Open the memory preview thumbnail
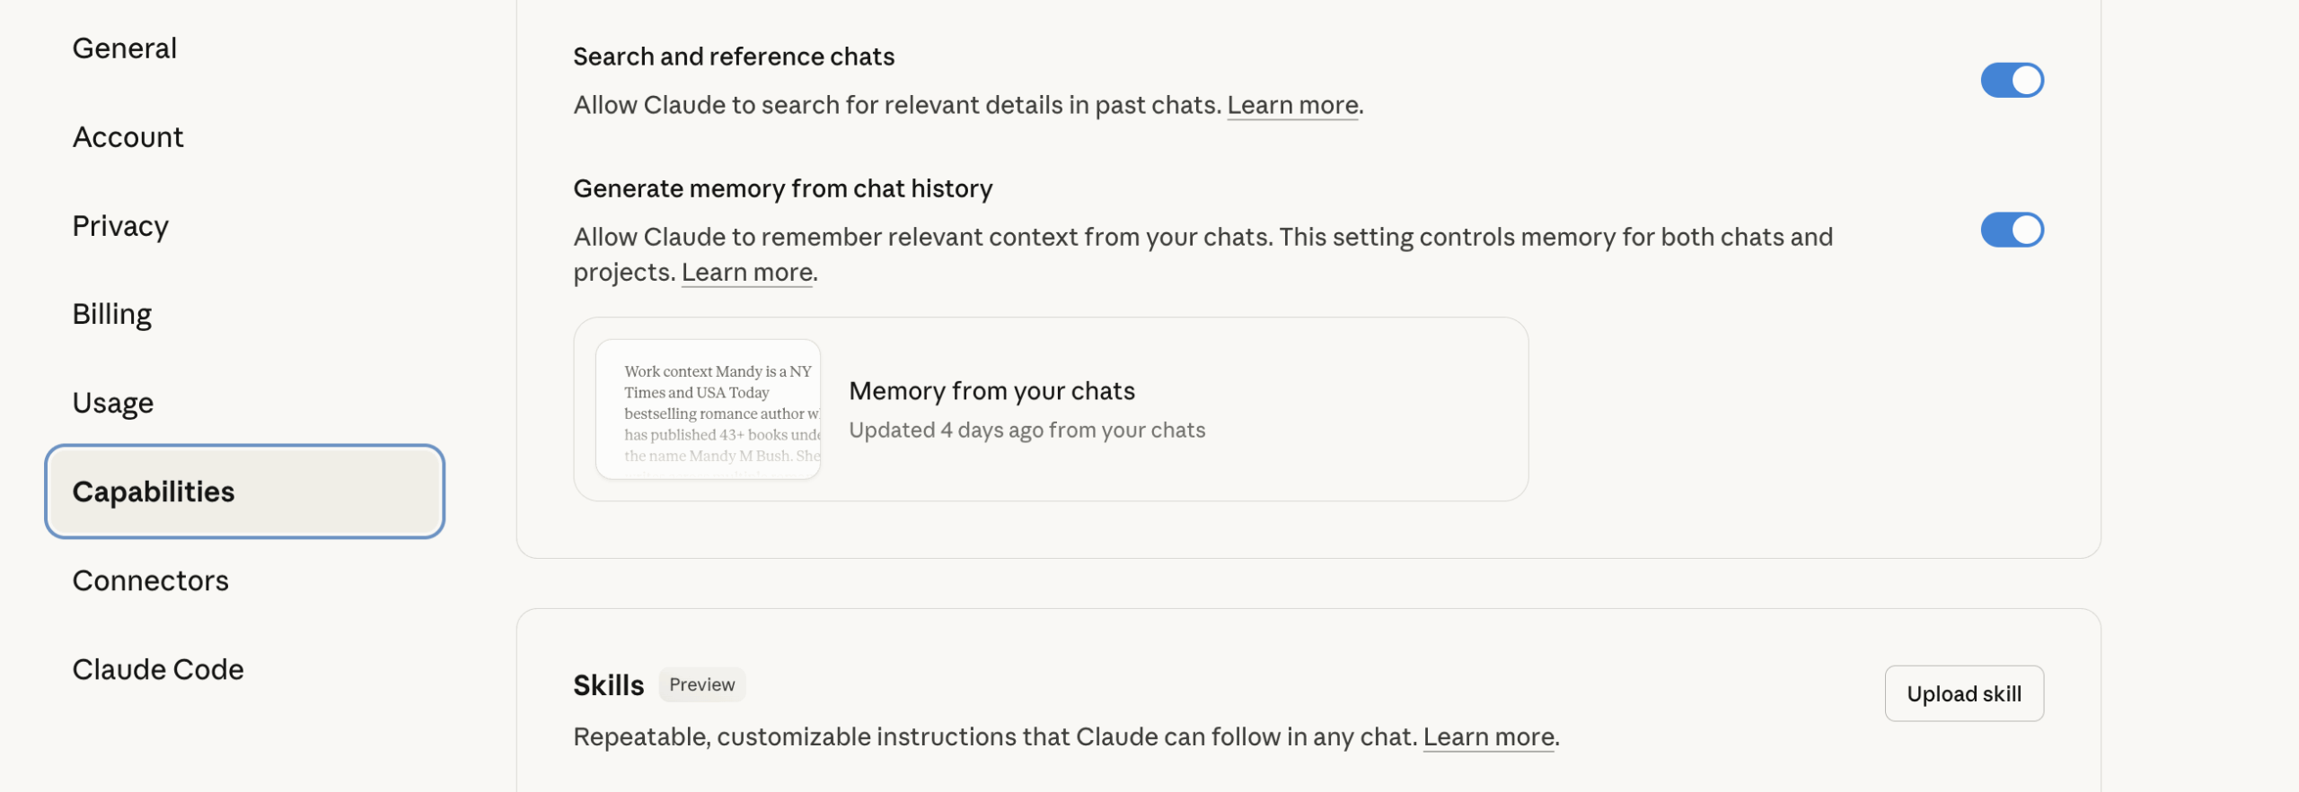This screenshot has width=2299, height=792. (708, 409)
